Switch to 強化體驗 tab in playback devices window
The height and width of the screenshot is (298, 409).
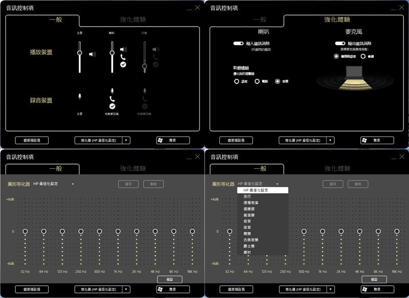(x=133, y=19)
